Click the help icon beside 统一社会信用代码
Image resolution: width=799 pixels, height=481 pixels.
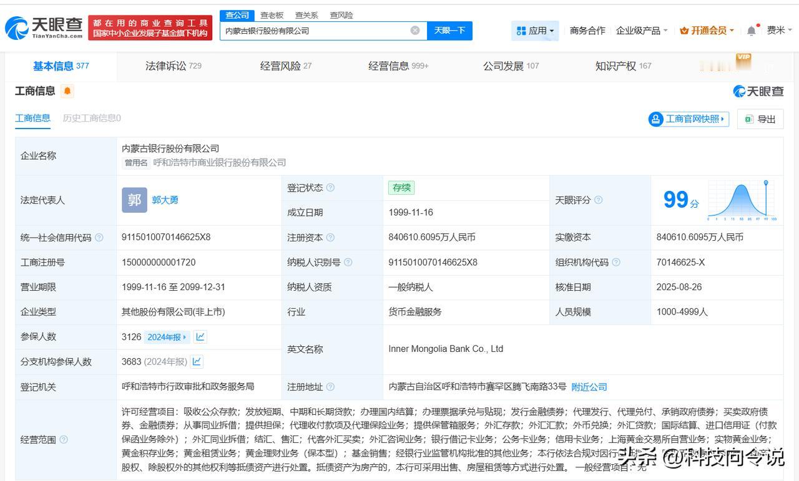click(x=99, y=238)
